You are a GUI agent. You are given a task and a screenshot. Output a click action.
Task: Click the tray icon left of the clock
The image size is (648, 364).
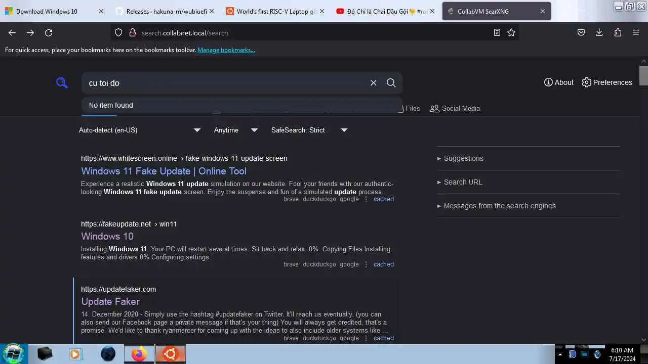click(597, 354)
